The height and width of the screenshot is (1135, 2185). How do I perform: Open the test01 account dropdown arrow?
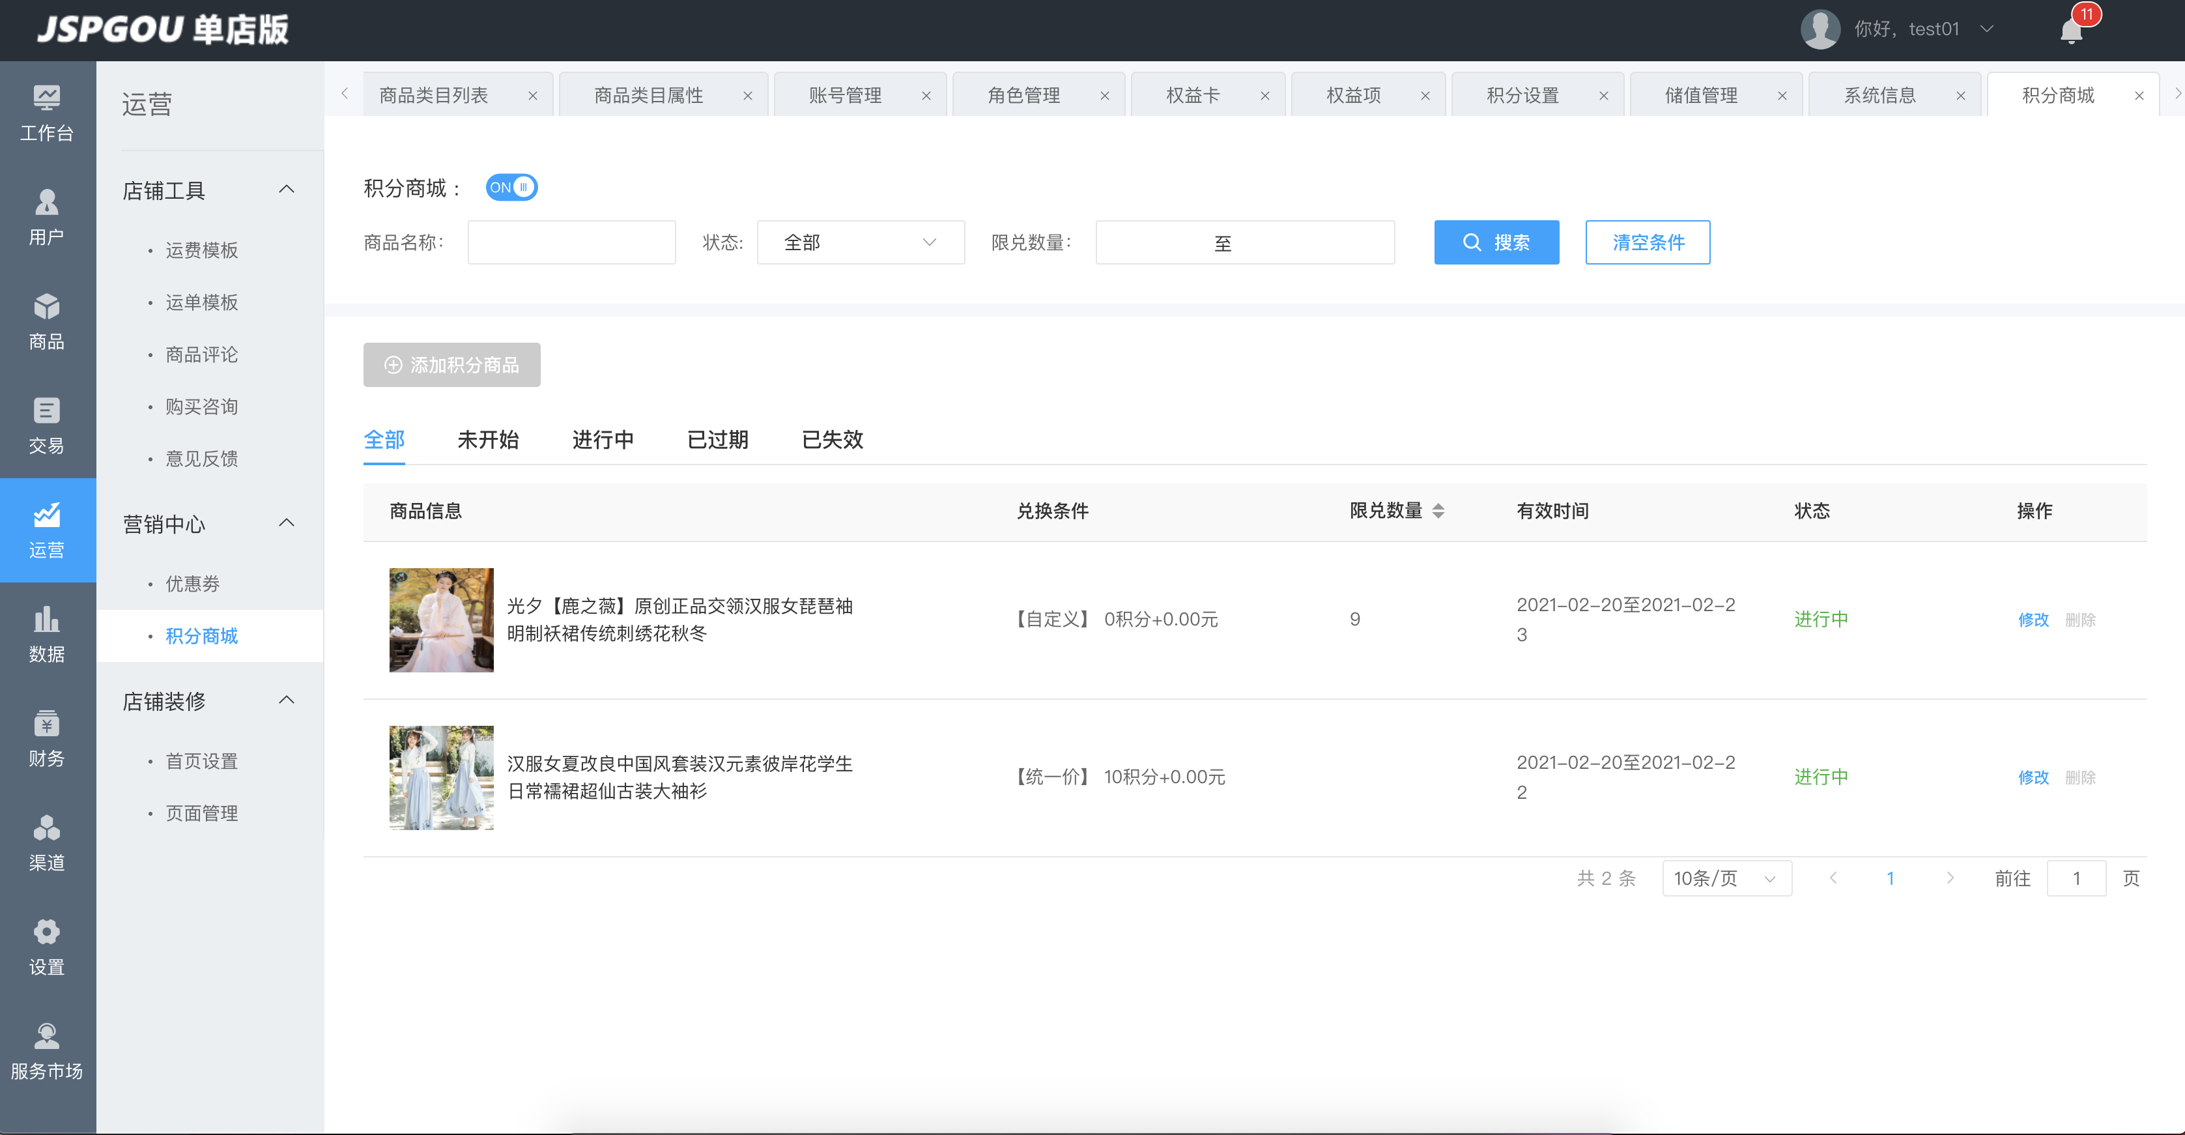click(1986, 30)
